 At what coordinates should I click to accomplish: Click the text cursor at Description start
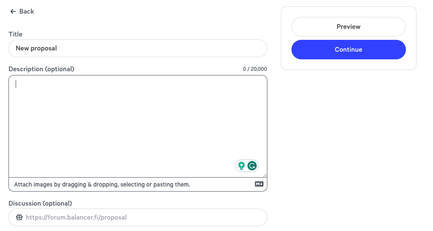16,84
